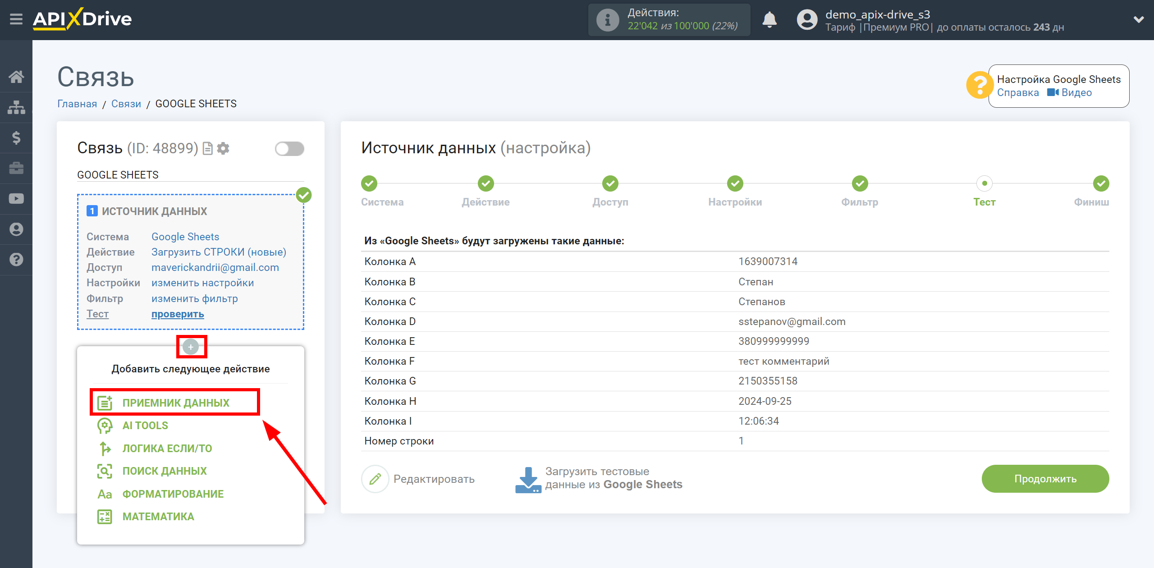Select AI TOOLS menu item
This screenshot has width=1154, height=568.
tap(145, 426)
